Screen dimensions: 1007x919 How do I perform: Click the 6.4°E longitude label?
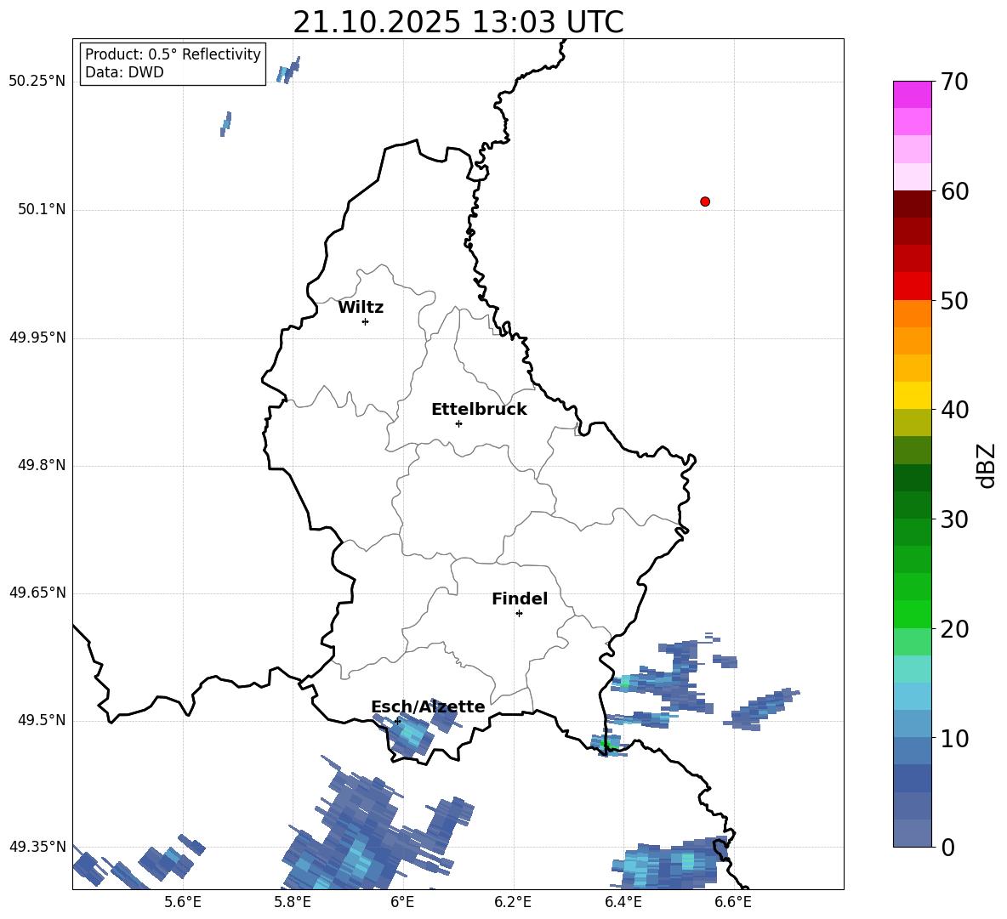(x=623, y=902)
